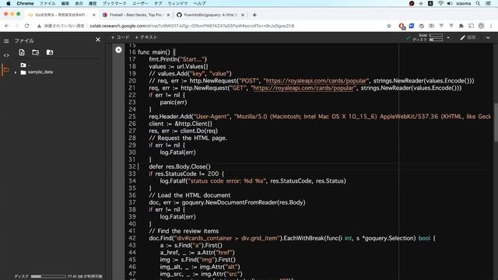Click the mount Google Drive icon

pyautogui.click(x=50, y=52)
